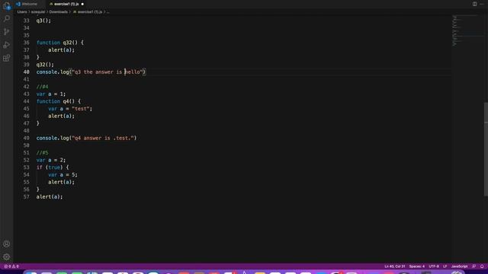Open the Extensions view
This screenshot has height=274, width=488.
[x=7, y=58]
